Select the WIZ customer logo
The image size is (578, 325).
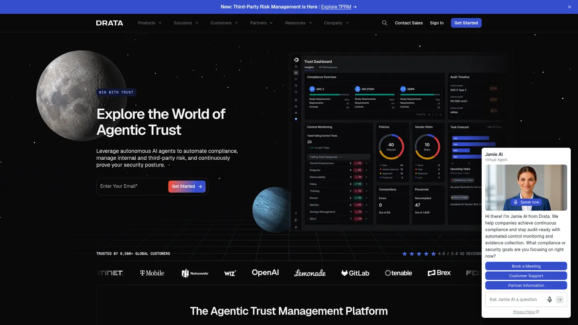click(230, 273)
